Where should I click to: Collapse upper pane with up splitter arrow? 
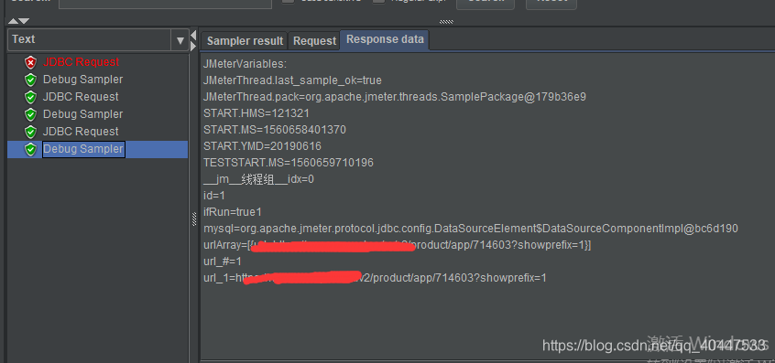(13, 21)
